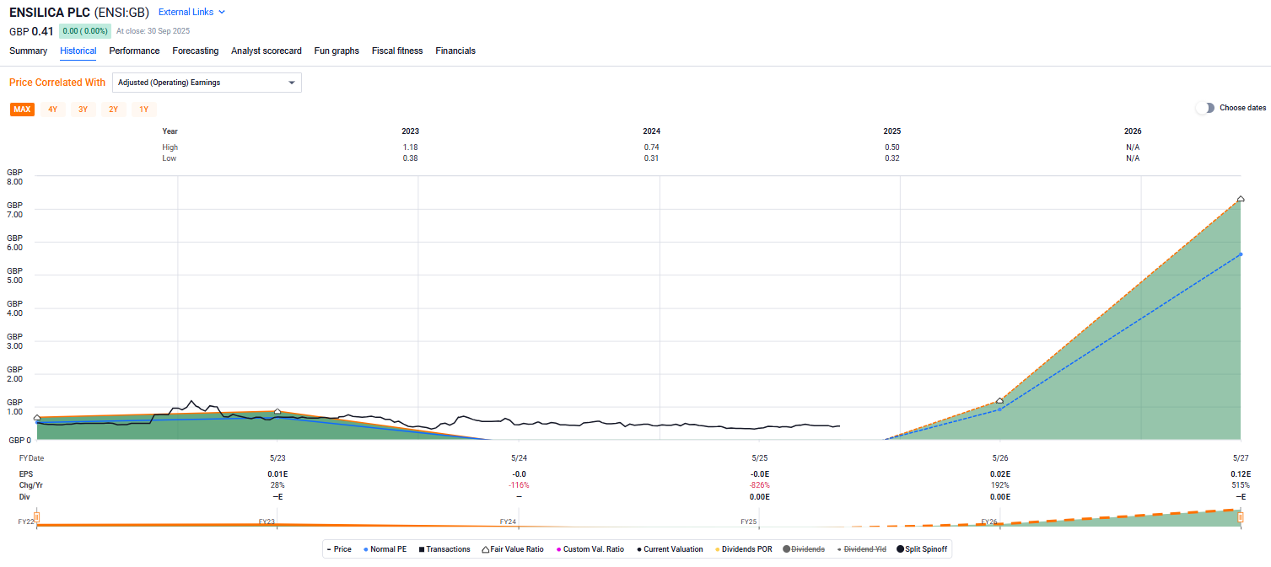Expand Adjusted (Operating) Earnings dropdown
1271x567 pixels.
[207, 83]
